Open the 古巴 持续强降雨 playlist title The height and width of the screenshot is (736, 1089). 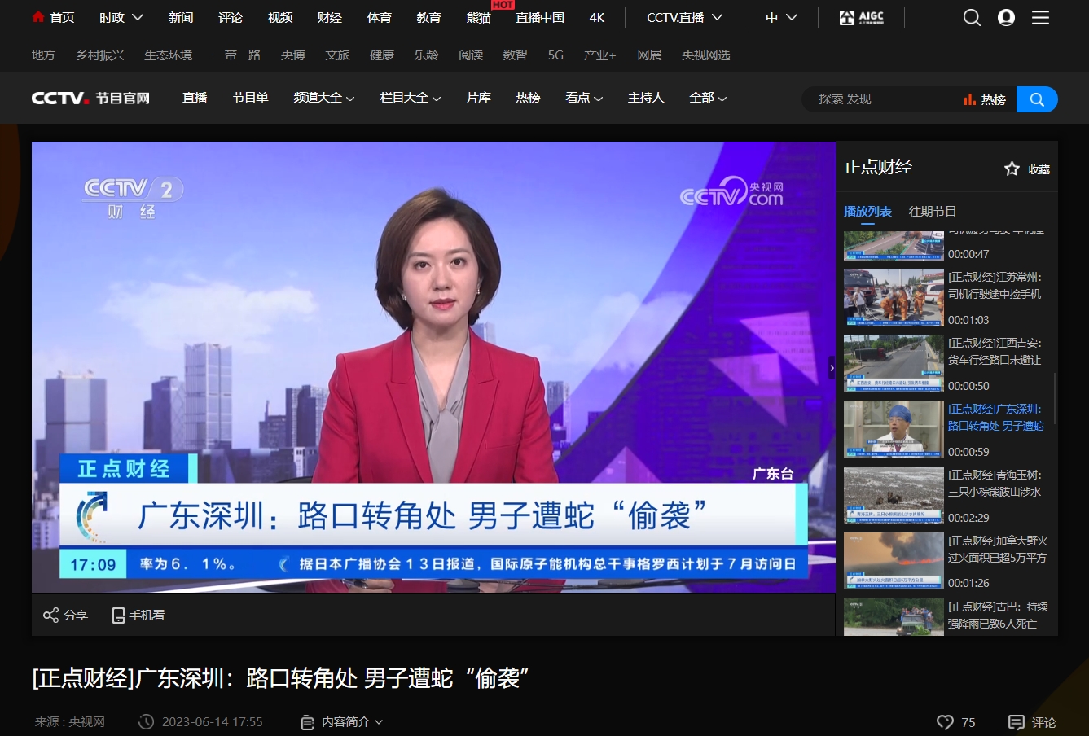998,616
